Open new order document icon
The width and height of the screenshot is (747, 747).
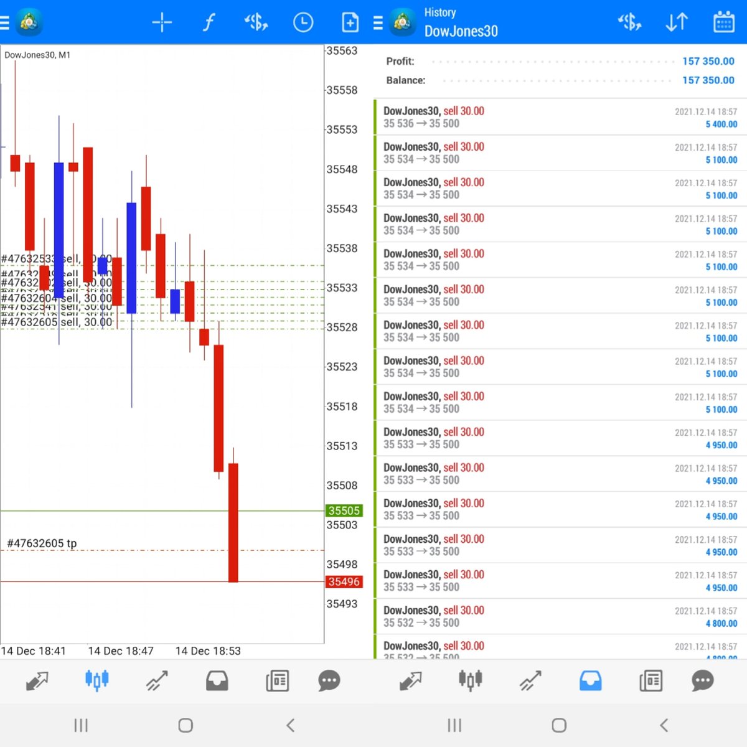[x=350, y=23]
